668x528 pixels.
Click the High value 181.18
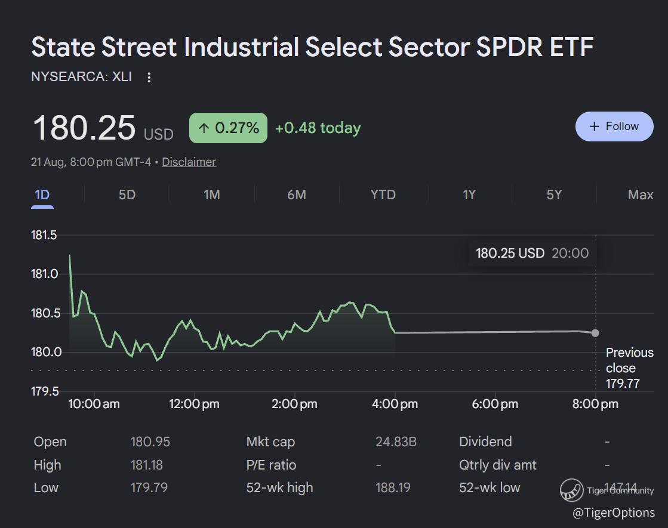pyautogui.click(x=146, y=465)
